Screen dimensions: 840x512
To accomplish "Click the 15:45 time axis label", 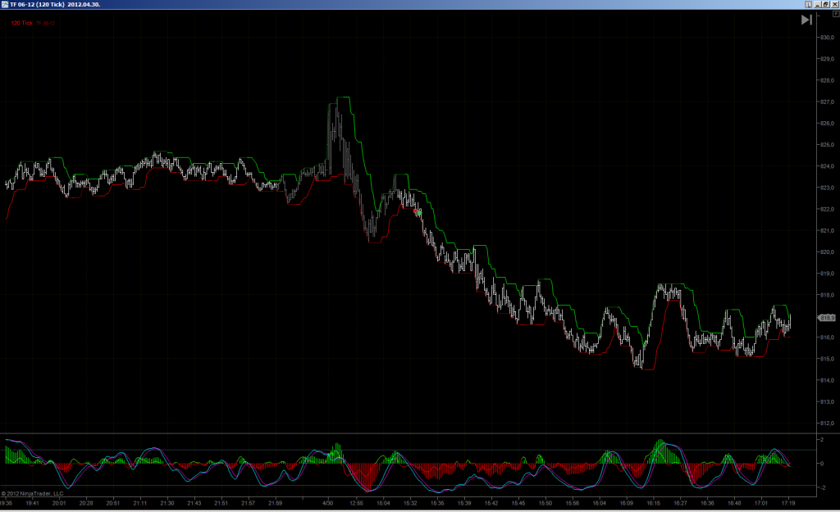I will 518,503.
